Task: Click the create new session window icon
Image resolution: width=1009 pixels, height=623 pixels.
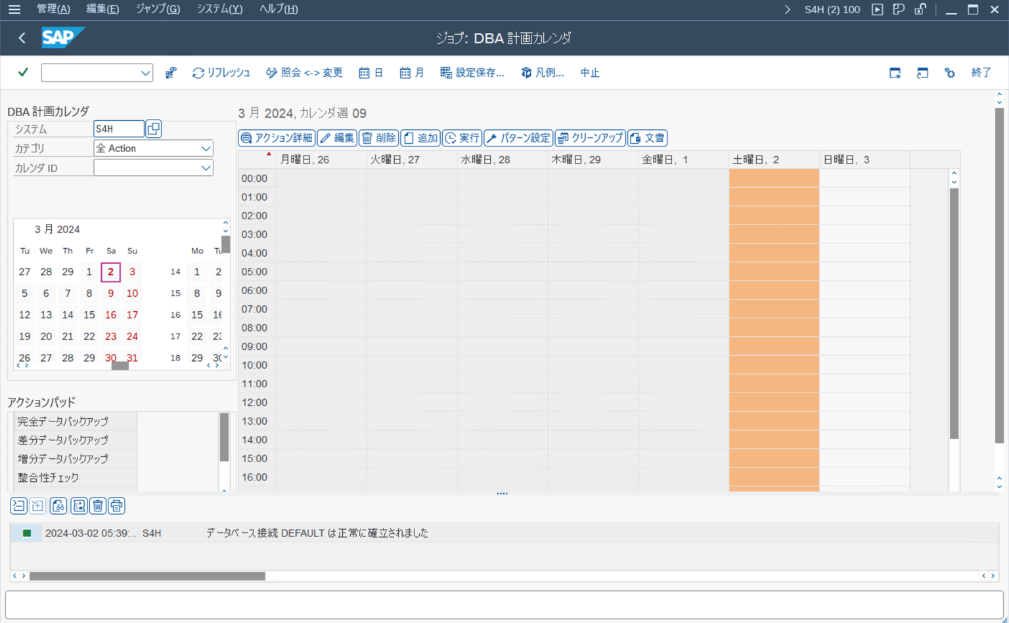Action: (x=895, y=73)
